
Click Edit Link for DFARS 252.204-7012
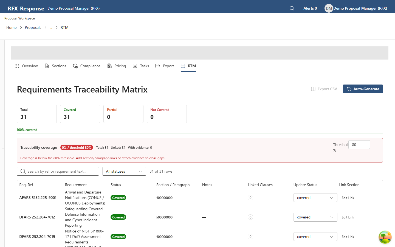click(348, 217)
